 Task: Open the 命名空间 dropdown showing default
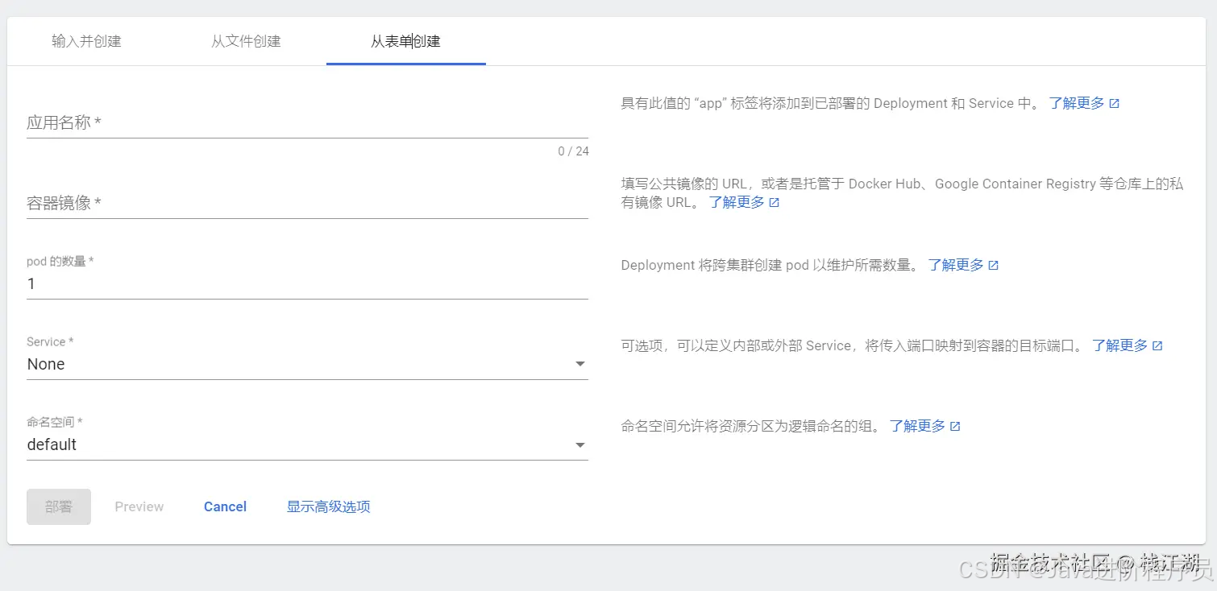click(306, 444)
